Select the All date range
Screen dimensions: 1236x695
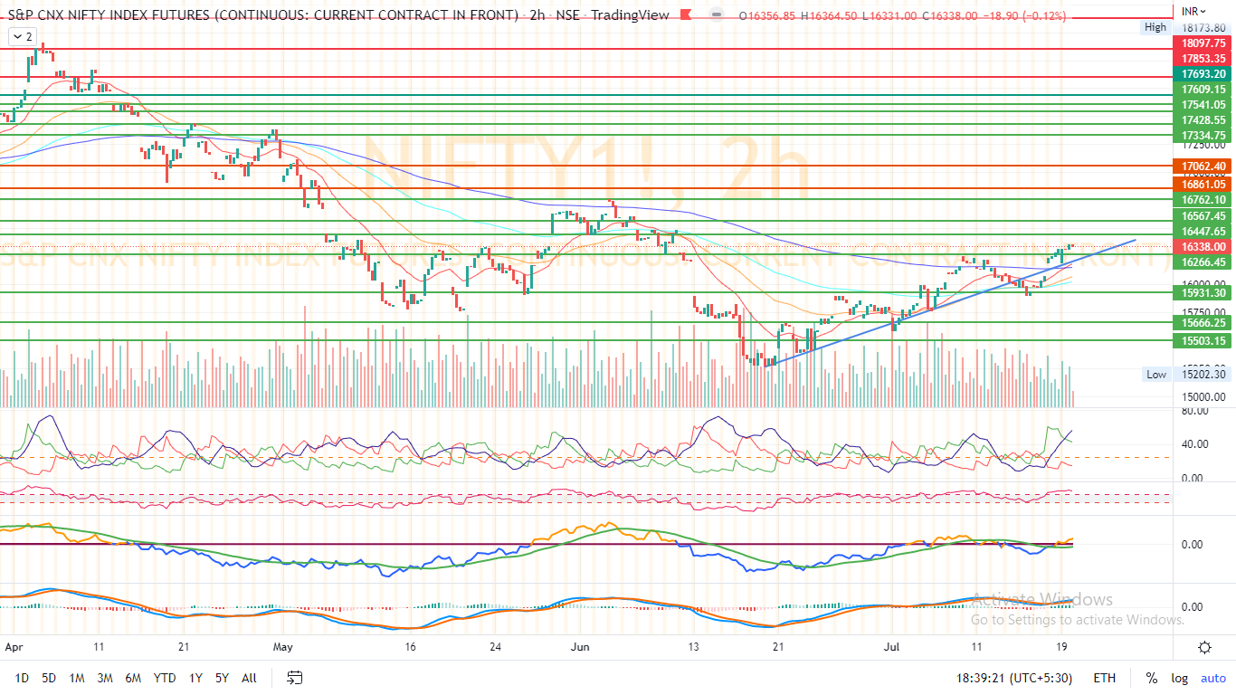coord(250,678)
